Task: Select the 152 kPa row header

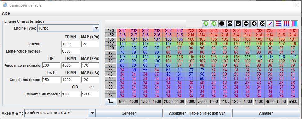Action: click(110, 35)
